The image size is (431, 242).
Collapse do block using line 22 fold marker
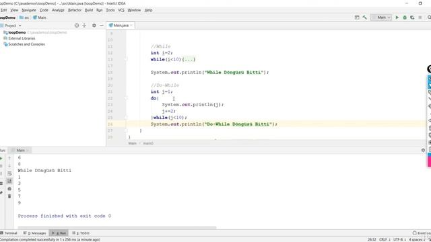(x=126, y=98)
